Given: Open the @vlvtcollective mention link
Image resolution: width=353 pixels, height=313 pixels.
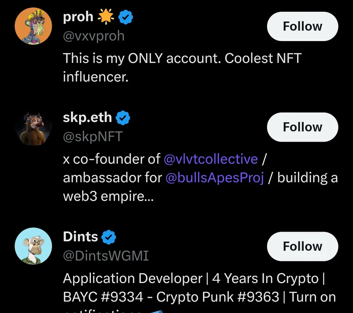Looking at the screenshot, I should point(210,159).
